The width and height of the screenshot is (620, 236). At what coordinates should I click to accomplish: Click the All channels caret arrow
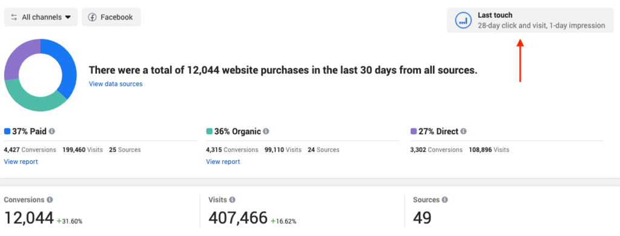(x=68, y=18)
